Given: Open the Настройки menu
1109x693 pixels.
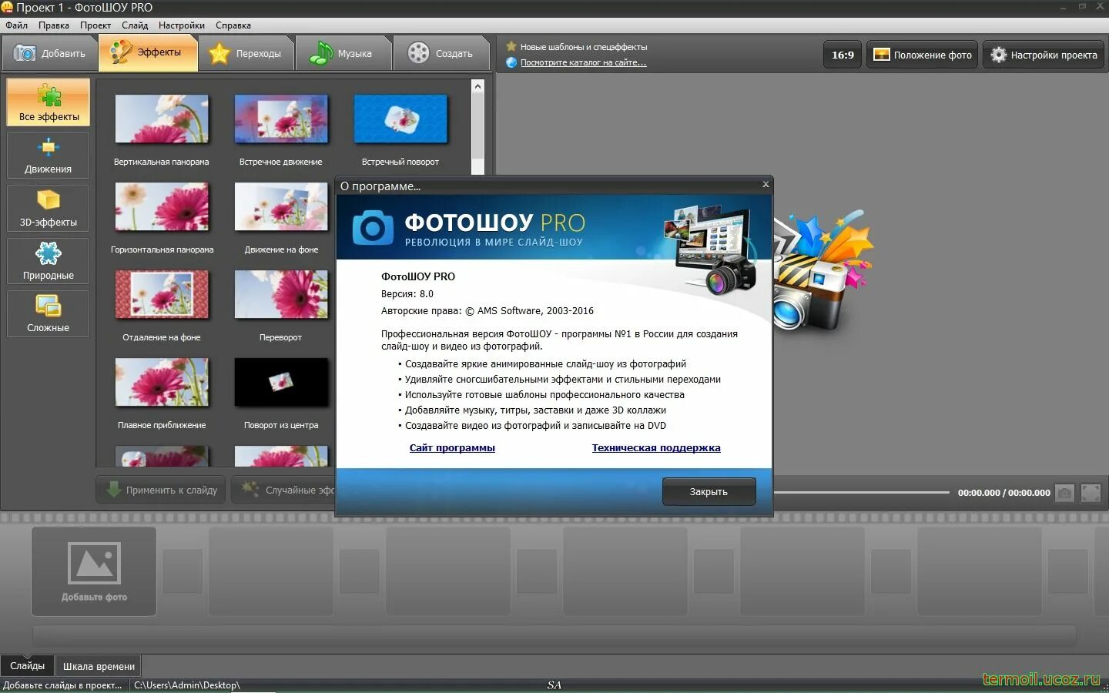Looking at the screenshot, I should pyautogui.click(x=182, y=25).
